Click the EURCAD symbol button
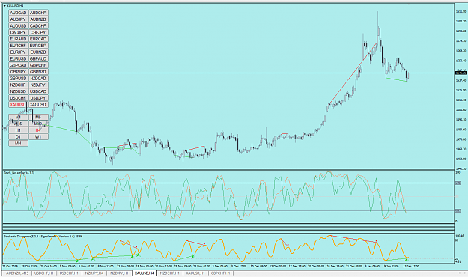The height and width of the screenshot is (277, 468). tap(38, 39)
